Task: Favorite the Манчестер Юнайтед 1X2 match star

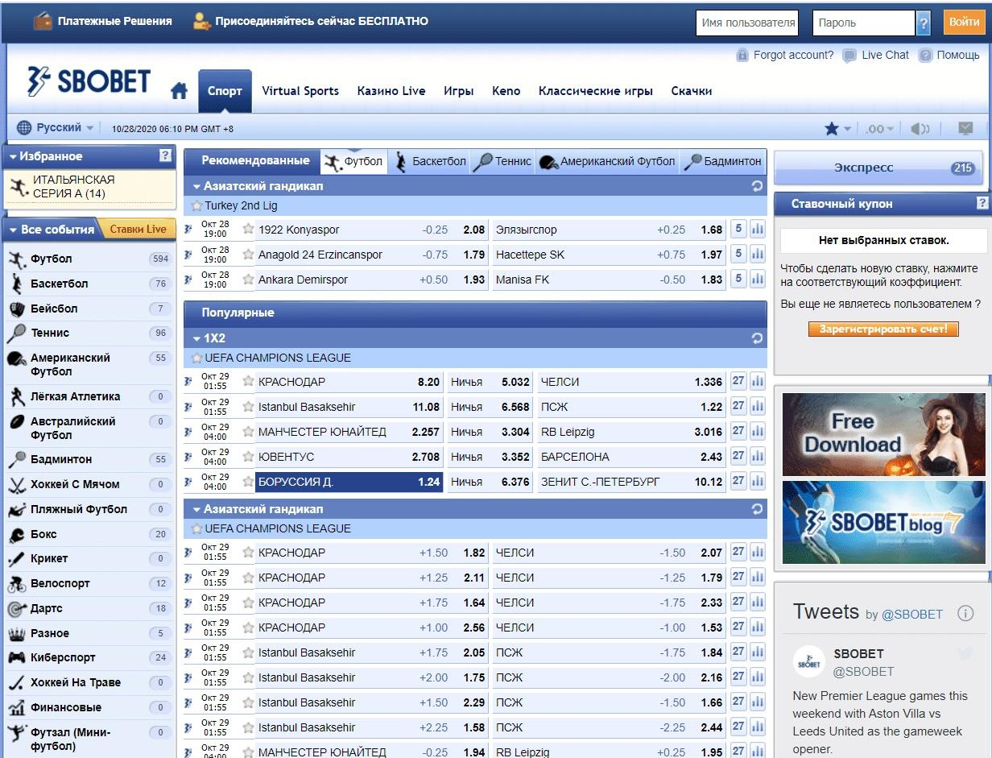Action: [x=248, y=432]
